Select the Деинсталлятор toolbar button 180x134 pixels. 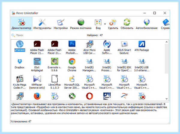tap(21, 24)
